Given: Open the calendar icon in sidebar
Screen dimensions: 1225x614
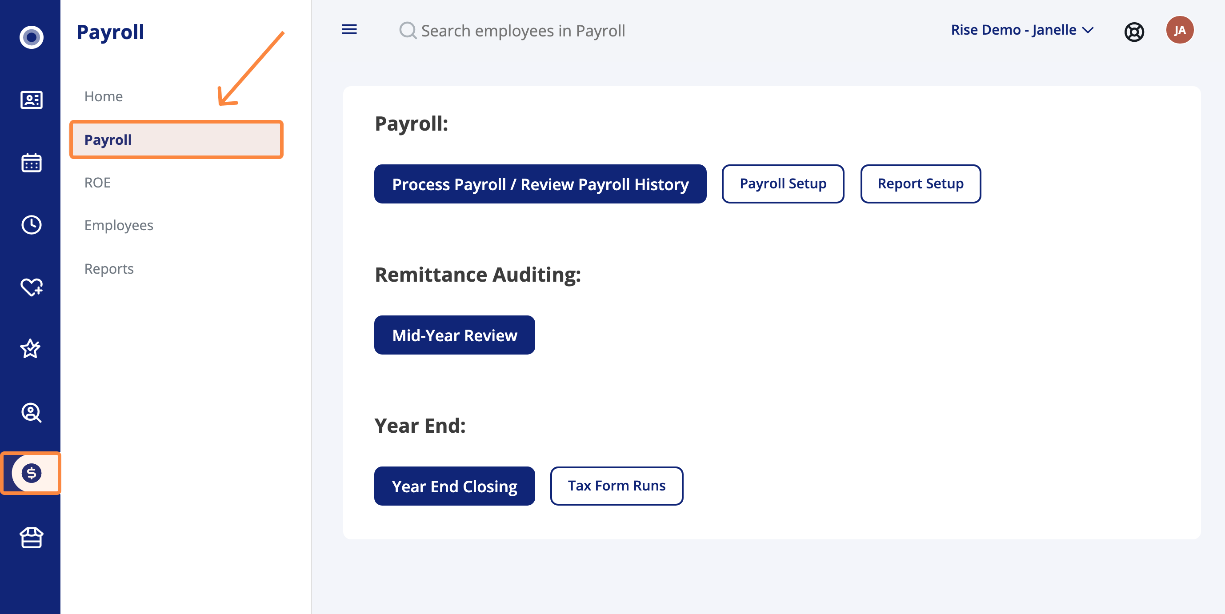Looking at the screenshot, I should [32, 163].
